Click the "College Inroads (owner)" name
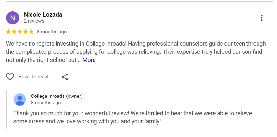Viewport: 277px width, 137px height. 57,96
